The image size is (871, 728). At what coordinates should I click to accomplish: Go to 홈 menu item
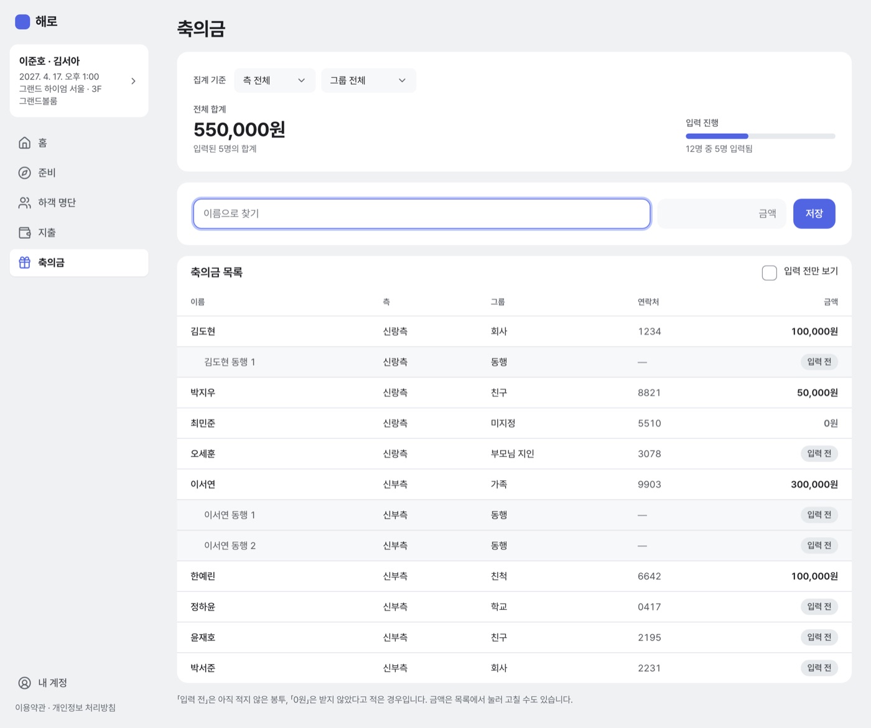[x=79, y=142]
